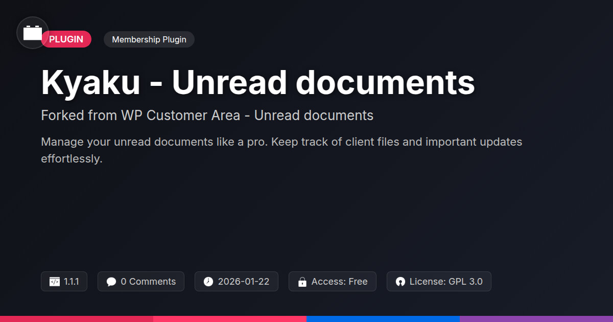The height and width of the screenshot is (322, 613).
Task: Click the plugin description paragraph
Action: tap(281, 150)
